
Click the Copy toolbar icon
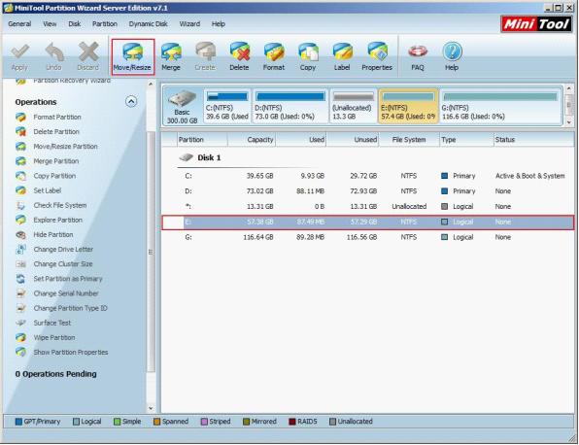pos(308,57)
